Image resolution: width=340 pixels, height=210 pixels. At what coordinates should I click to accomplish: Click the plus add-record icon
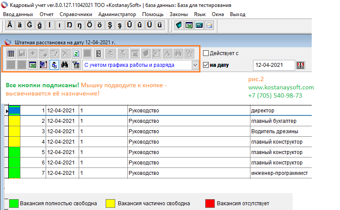[33, 53]
